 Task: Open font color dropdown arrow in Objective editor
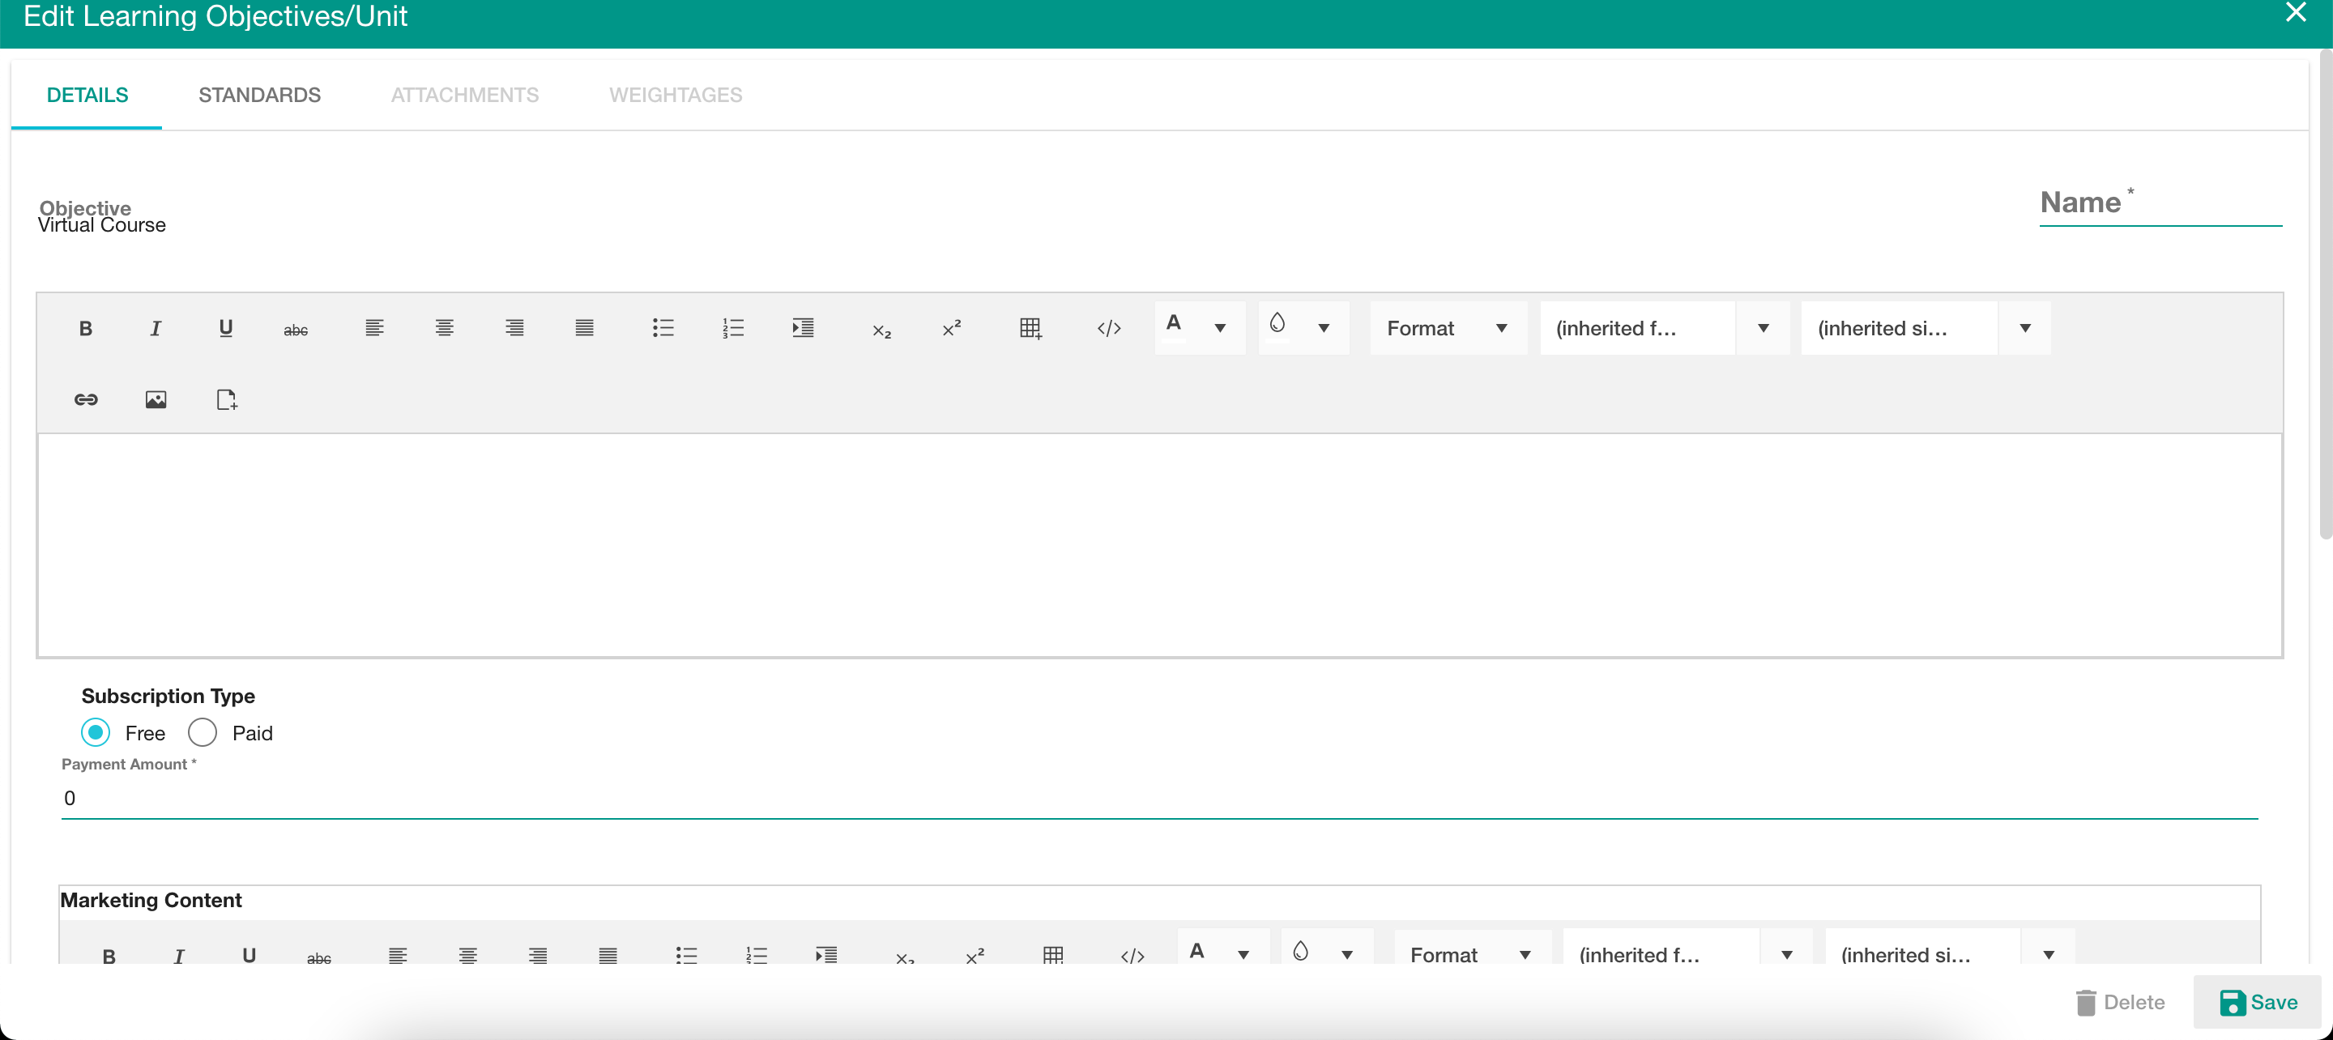pos(1220,328)
